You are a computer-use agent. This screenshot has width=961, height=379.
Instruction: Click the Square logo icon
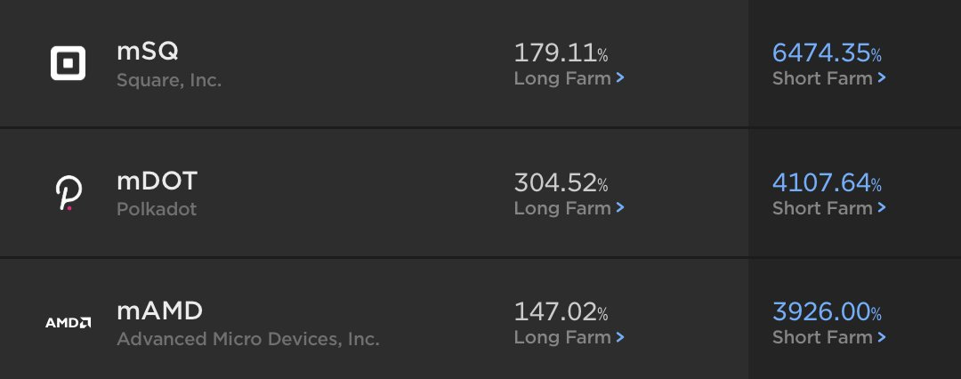[68, 64]
